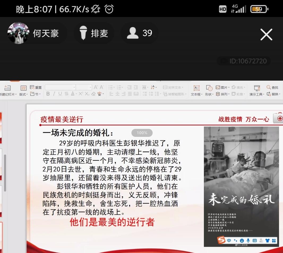Expand the New Slide (新建幻灯片) dropdown
The width and height of the screenshot is (283, 253).
click(8, 94)
